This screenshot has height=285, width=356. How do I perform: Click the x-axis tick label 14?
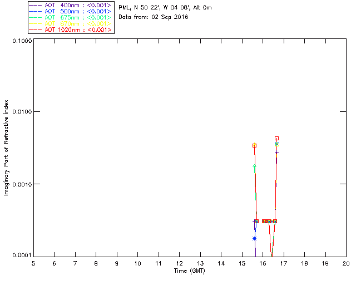pos(221,263)
